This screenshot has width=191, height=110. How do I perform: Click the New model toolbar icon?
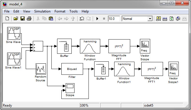pos(7,19)
